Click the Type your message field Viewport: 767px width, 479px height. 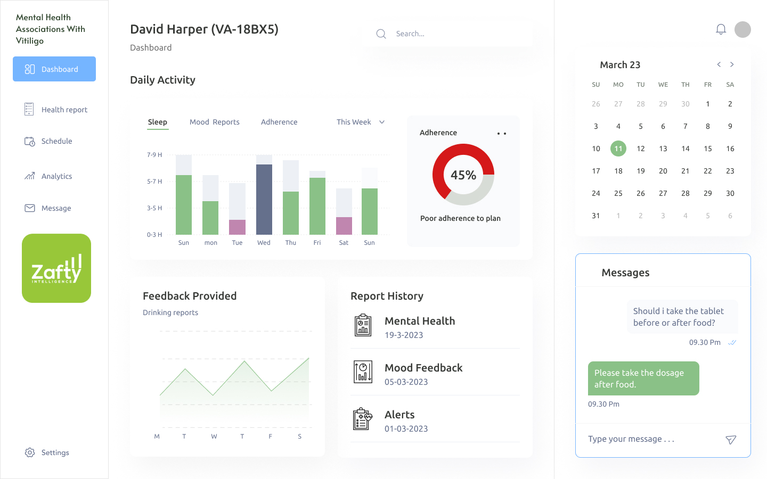point(650,439)
